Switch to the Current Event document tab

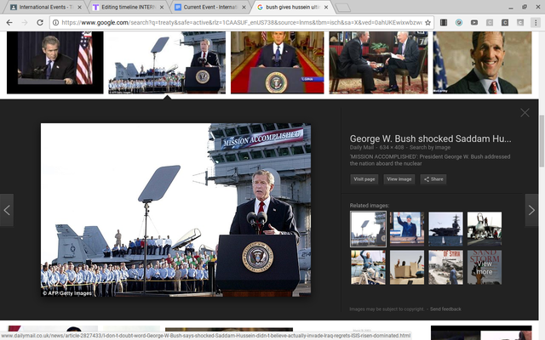(x=210, y=7)
